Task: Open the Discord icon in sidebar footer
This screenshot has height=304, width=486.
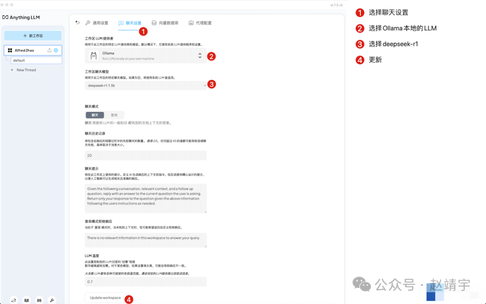Action: [x=39, y=300]
